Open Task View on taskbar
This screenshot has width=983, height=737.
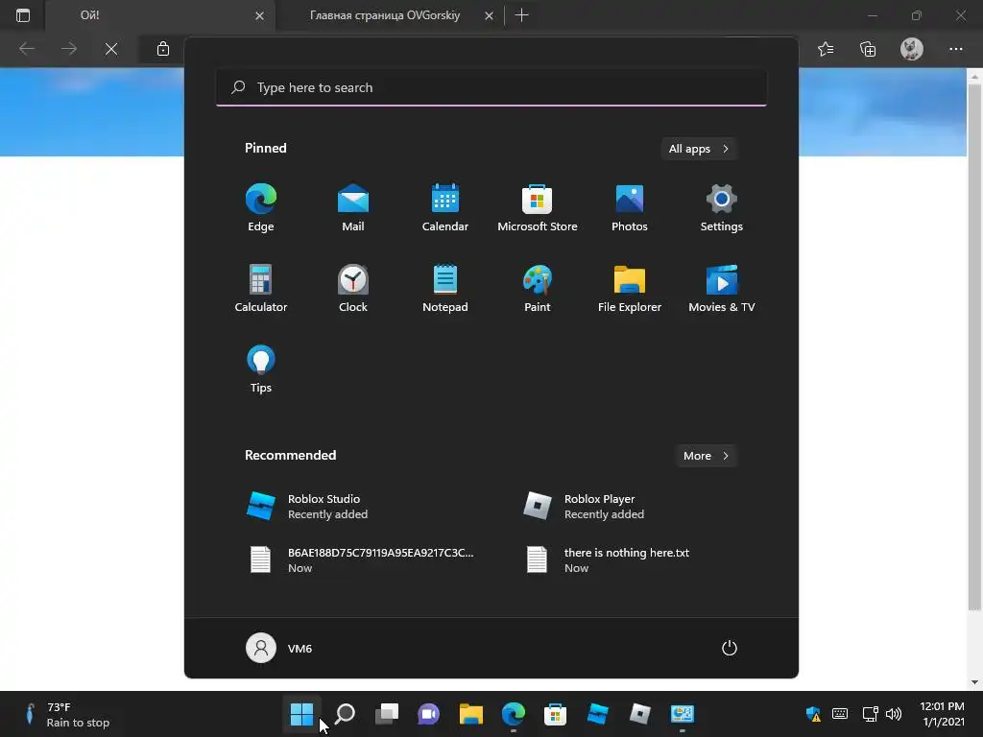387,713
